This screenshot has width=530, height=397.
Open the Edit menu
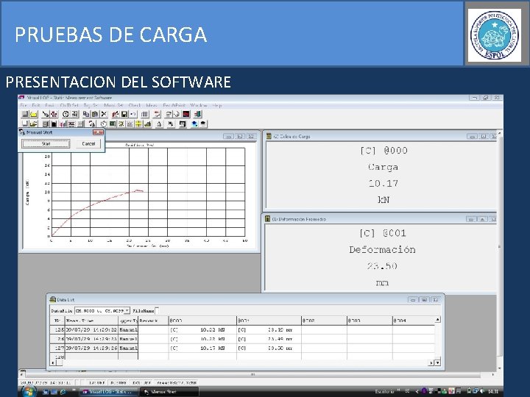(36, 105)
